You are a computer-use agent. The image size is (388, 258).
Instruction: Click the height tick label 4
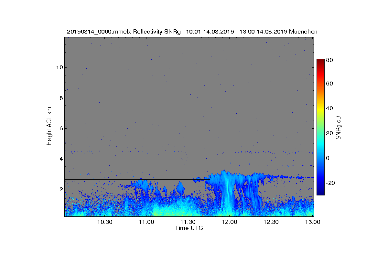(x=61, y=159)
